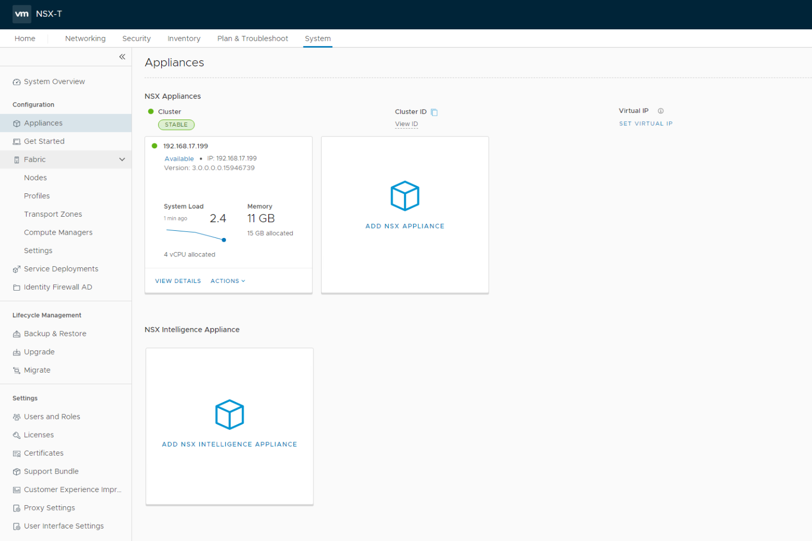Open Support Bundle from sidebar
The height and width of the screenshot is (541, 812).
pyautogui.click(x=51, y=471)
